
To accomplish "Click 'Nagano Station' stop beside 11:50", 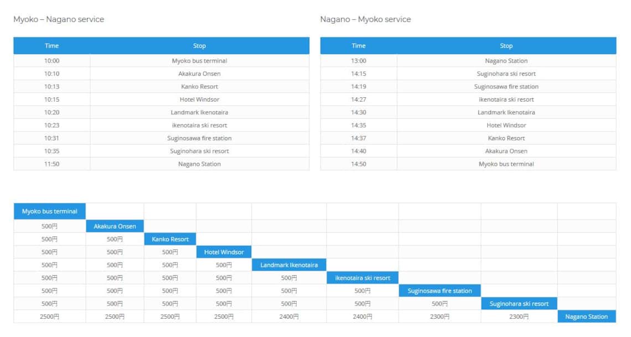I will pos(200,164).
